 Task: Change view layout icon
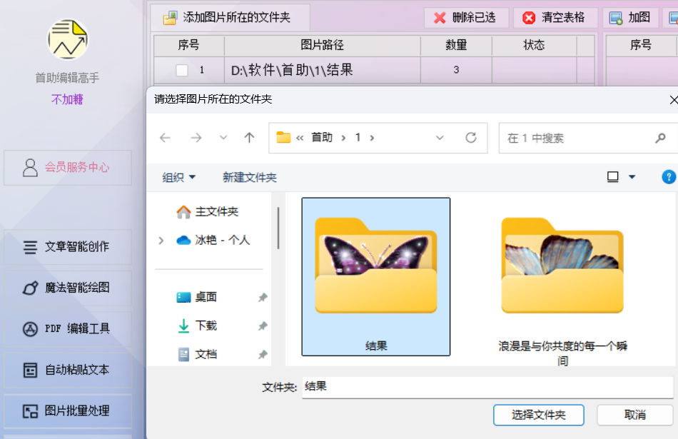click(613, 177)
